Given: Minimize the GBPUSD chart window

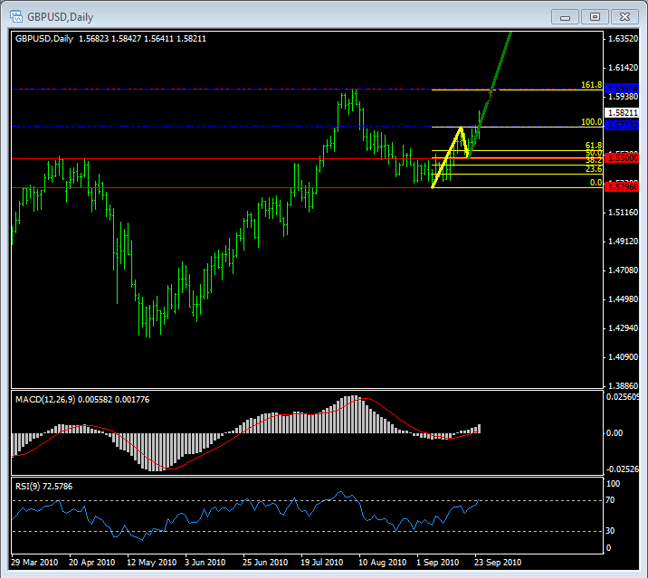Looking at the screenshot, I should pos(565,16).
